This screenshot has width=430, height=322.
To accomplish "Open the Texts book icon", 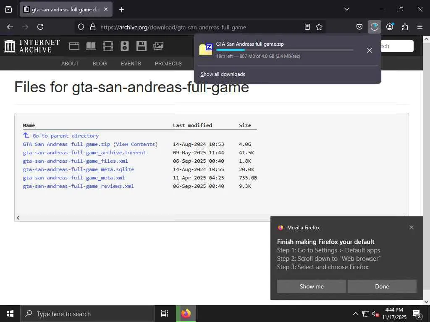I will click(91, 46).
